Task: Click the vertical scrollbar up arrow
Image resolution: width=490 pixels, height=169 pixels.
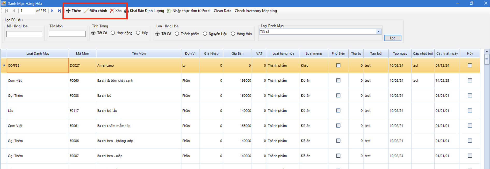Action: tap(487, 51)
